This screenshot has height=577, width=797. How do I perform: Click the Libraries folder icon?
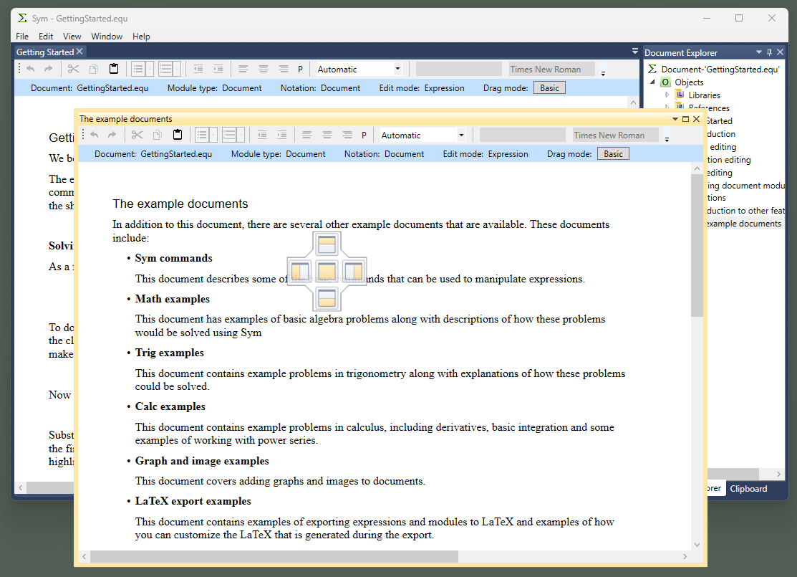[680, 95]
